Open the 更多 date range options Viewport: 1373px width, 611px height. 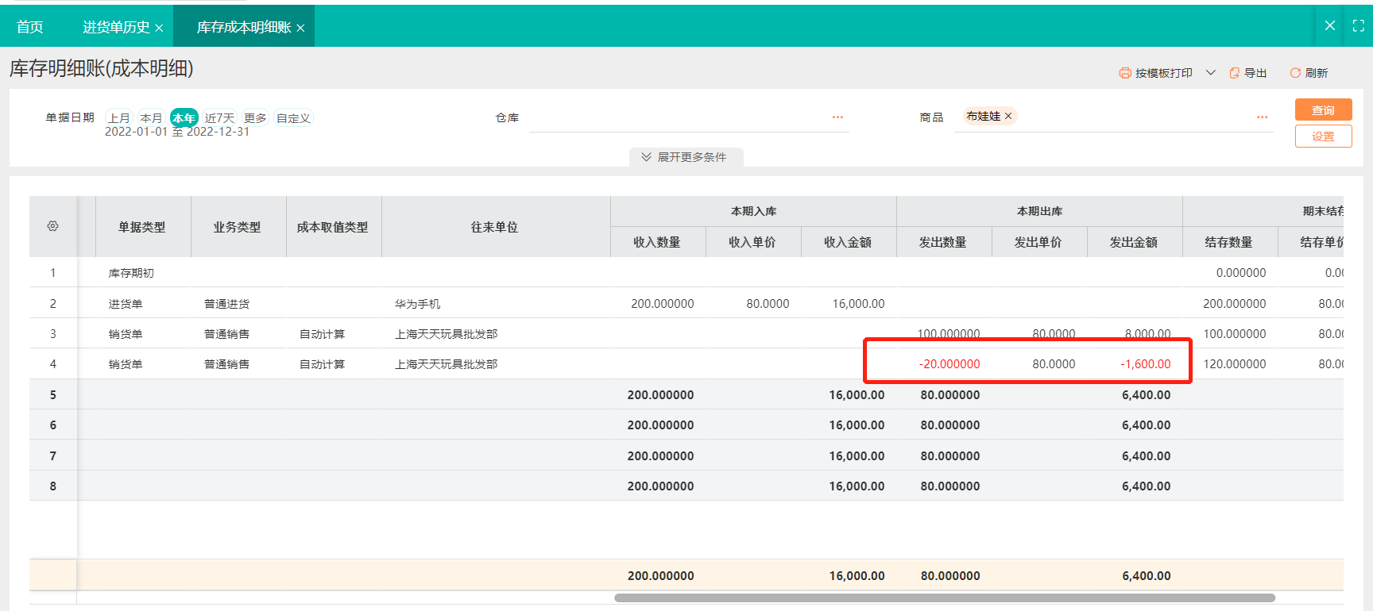click(x=255, y=117)
